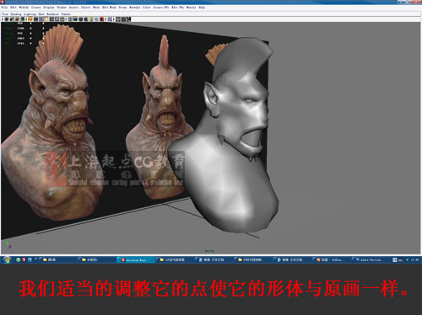
Task: Switch viewport to Wireframe display icon
Action: coord(70,19)
